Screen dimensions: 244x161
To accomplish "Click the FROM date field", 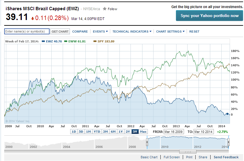I will tap(174, 132).
